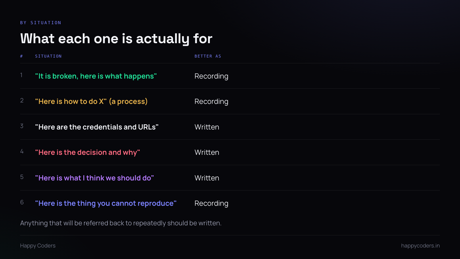Click "Here is the thing you cannot reproduce"
The width and height of the screenshot is (460, 259).
coord(106,203)
